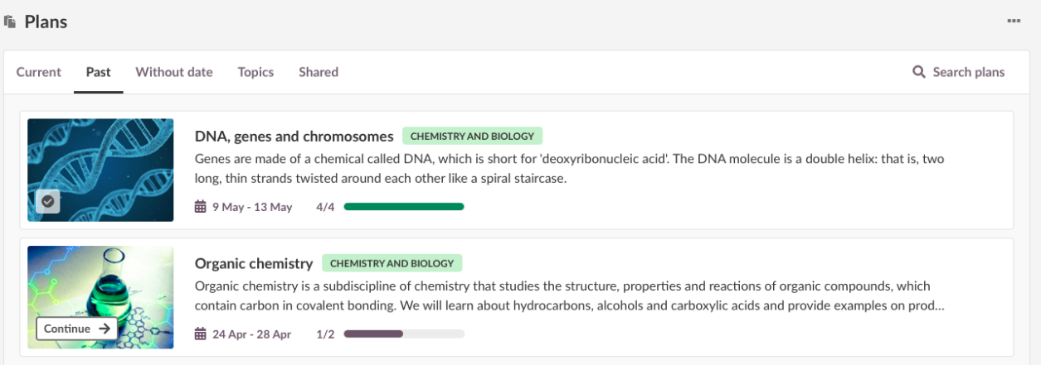Viewport: 1041px width, 365px height.
Task: Open the Without date tab
Action: point(174,72)
